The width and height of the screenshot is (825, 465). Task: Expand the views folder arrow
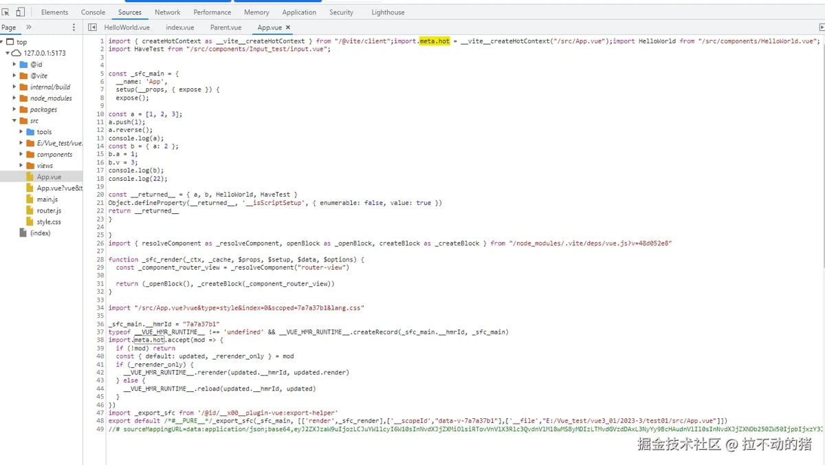click(21, 166)
